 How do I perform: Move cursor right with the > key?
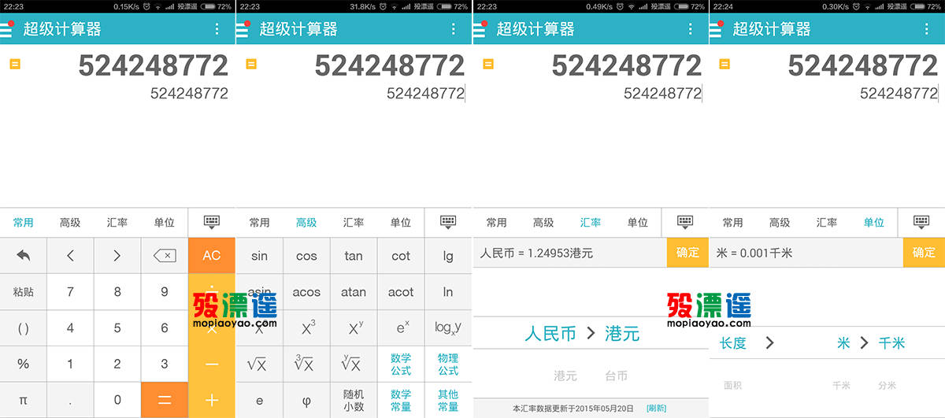coord(117,255)
